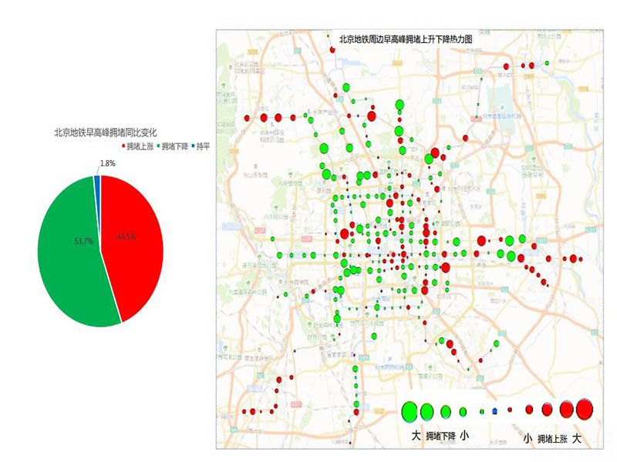Select the pie chart title 北京地铁早高峰拥堵同比变化
The image size is (617, 462).
(x=106, y=132)
